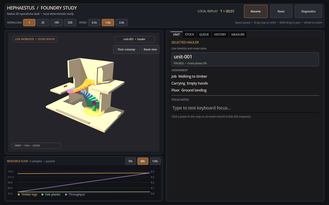Click the 'SELECTED HAULER' heading
329x205 pixels.
click(x=185, y=42)
